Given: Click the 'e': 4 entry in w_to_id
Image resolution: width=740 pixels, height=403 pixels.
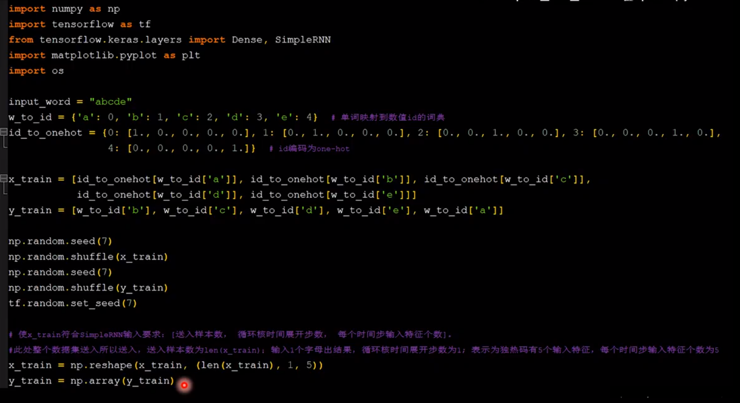Looking at the screenshot, I should 293,117.
